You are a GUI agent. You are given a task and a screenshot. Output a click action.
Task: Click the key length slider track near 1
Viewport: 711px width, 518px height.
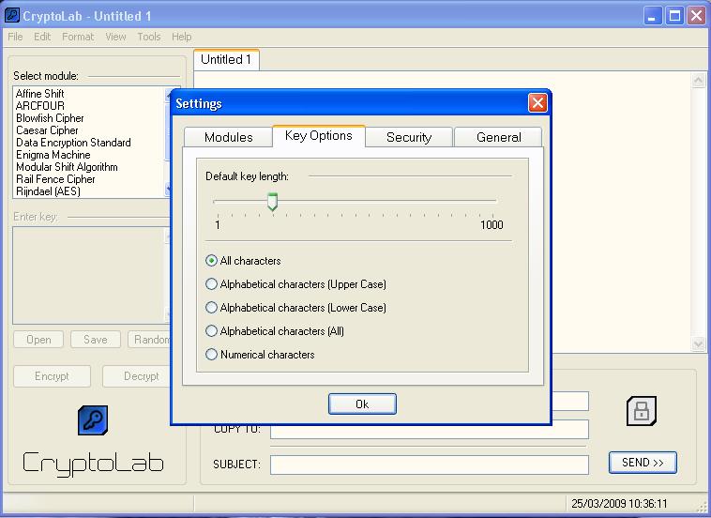coord(219,201)
